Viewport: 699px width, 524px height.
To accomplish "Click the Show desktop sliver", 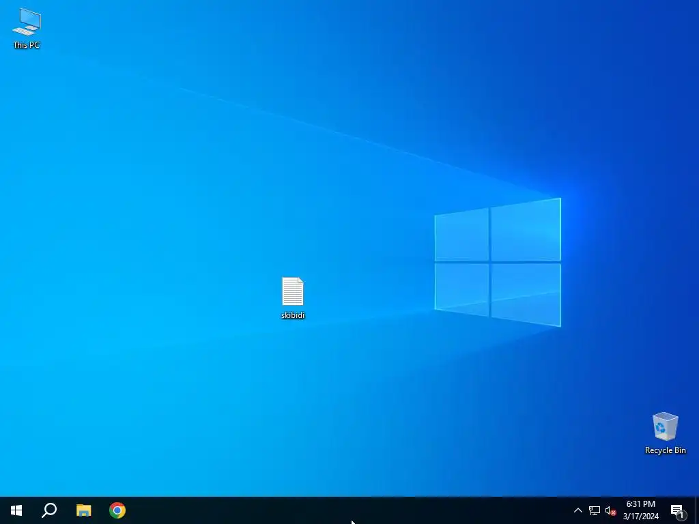I will click(697, 510).
